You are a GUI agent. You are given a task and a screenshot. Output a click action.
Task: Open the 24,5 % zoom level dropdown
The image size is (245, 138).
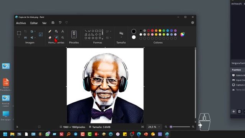point(154,127)
